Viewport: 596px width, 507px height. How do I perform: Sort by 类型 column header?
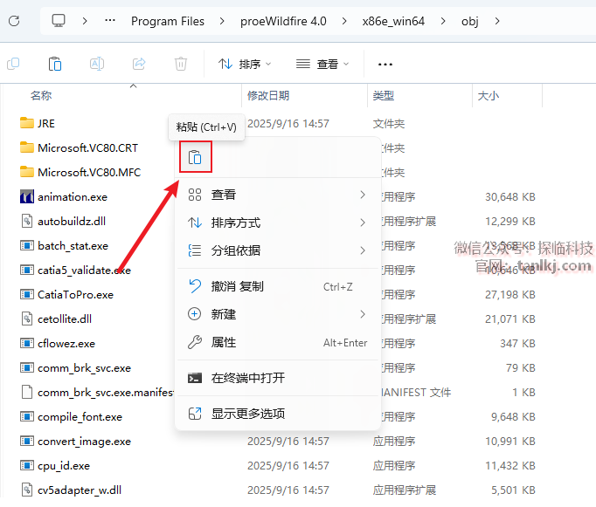tap(383, 96)
